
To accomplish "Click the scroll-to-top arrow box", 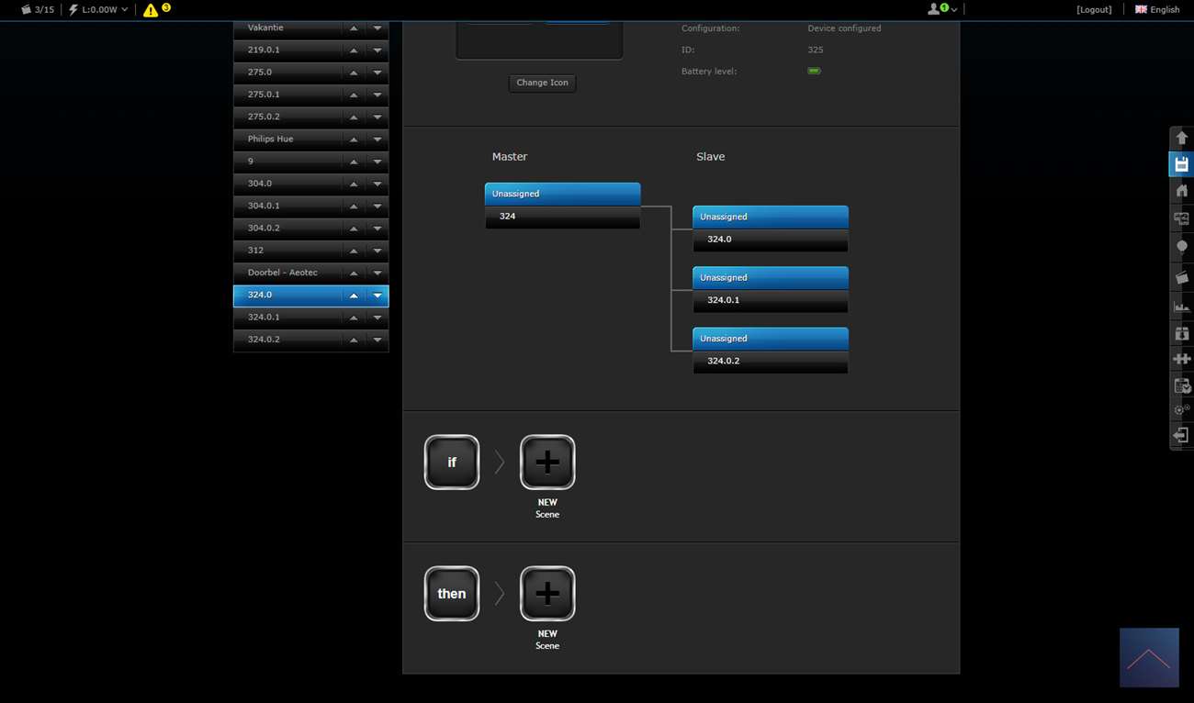I will pyautogui.click(x=1149, y=658).
